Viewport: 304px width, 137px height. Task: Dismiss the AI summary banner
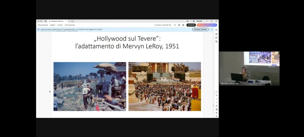pyautogui.click(x=212, y=29)
